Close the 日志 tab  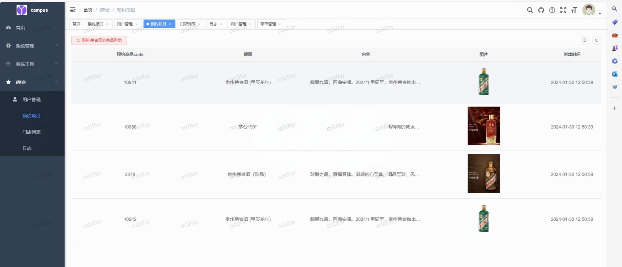coord(221,24)
